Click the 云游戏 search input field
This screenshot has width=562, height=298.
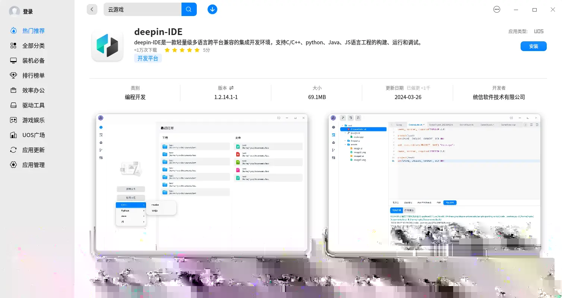tap(142, 9)
